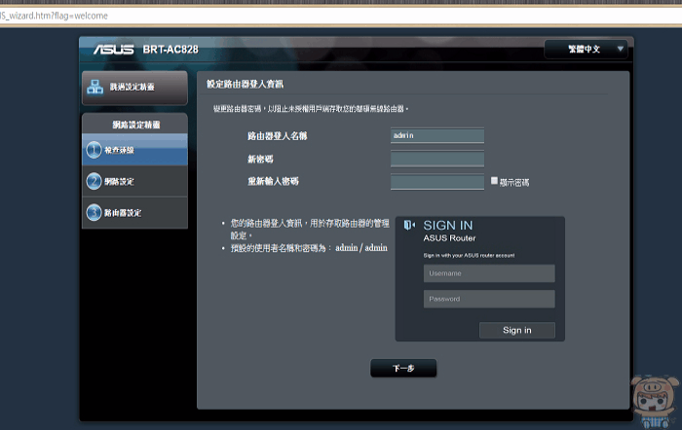Click the BRT-AC828 model name
This screenshot has width=682, height=430.
coord(170,50)
